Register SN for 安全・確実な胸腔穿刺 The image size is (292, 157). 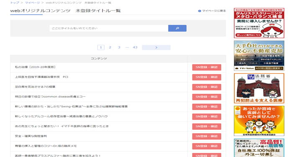(x=207, y=136)
